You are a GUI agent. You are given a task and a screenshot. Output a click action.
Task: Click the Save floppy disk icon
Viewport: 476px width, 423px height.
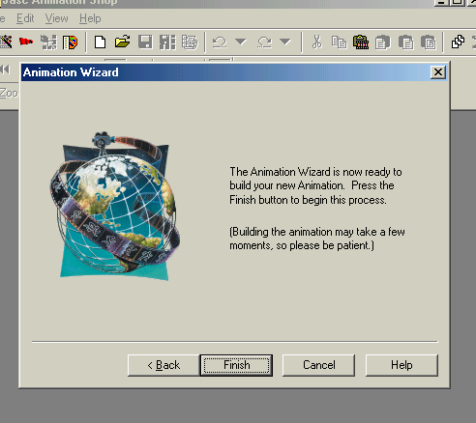145,42
